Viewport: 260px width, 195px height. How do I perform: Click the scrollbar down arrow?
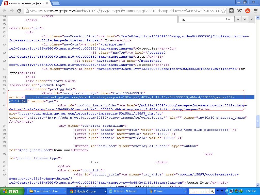point(258,185)
